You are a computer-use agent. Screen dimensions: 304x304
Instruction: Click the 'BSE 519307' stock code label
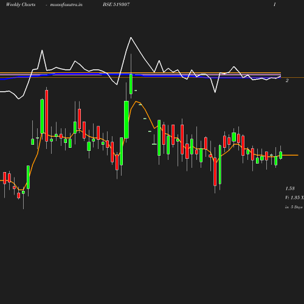point(116,4)
